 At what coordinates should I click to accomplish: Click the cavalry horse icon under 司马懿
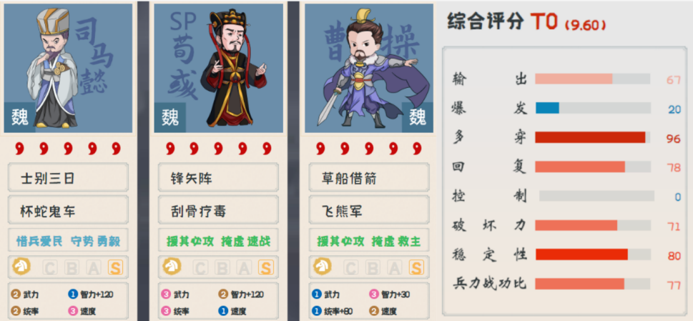(x=21, y=266)
